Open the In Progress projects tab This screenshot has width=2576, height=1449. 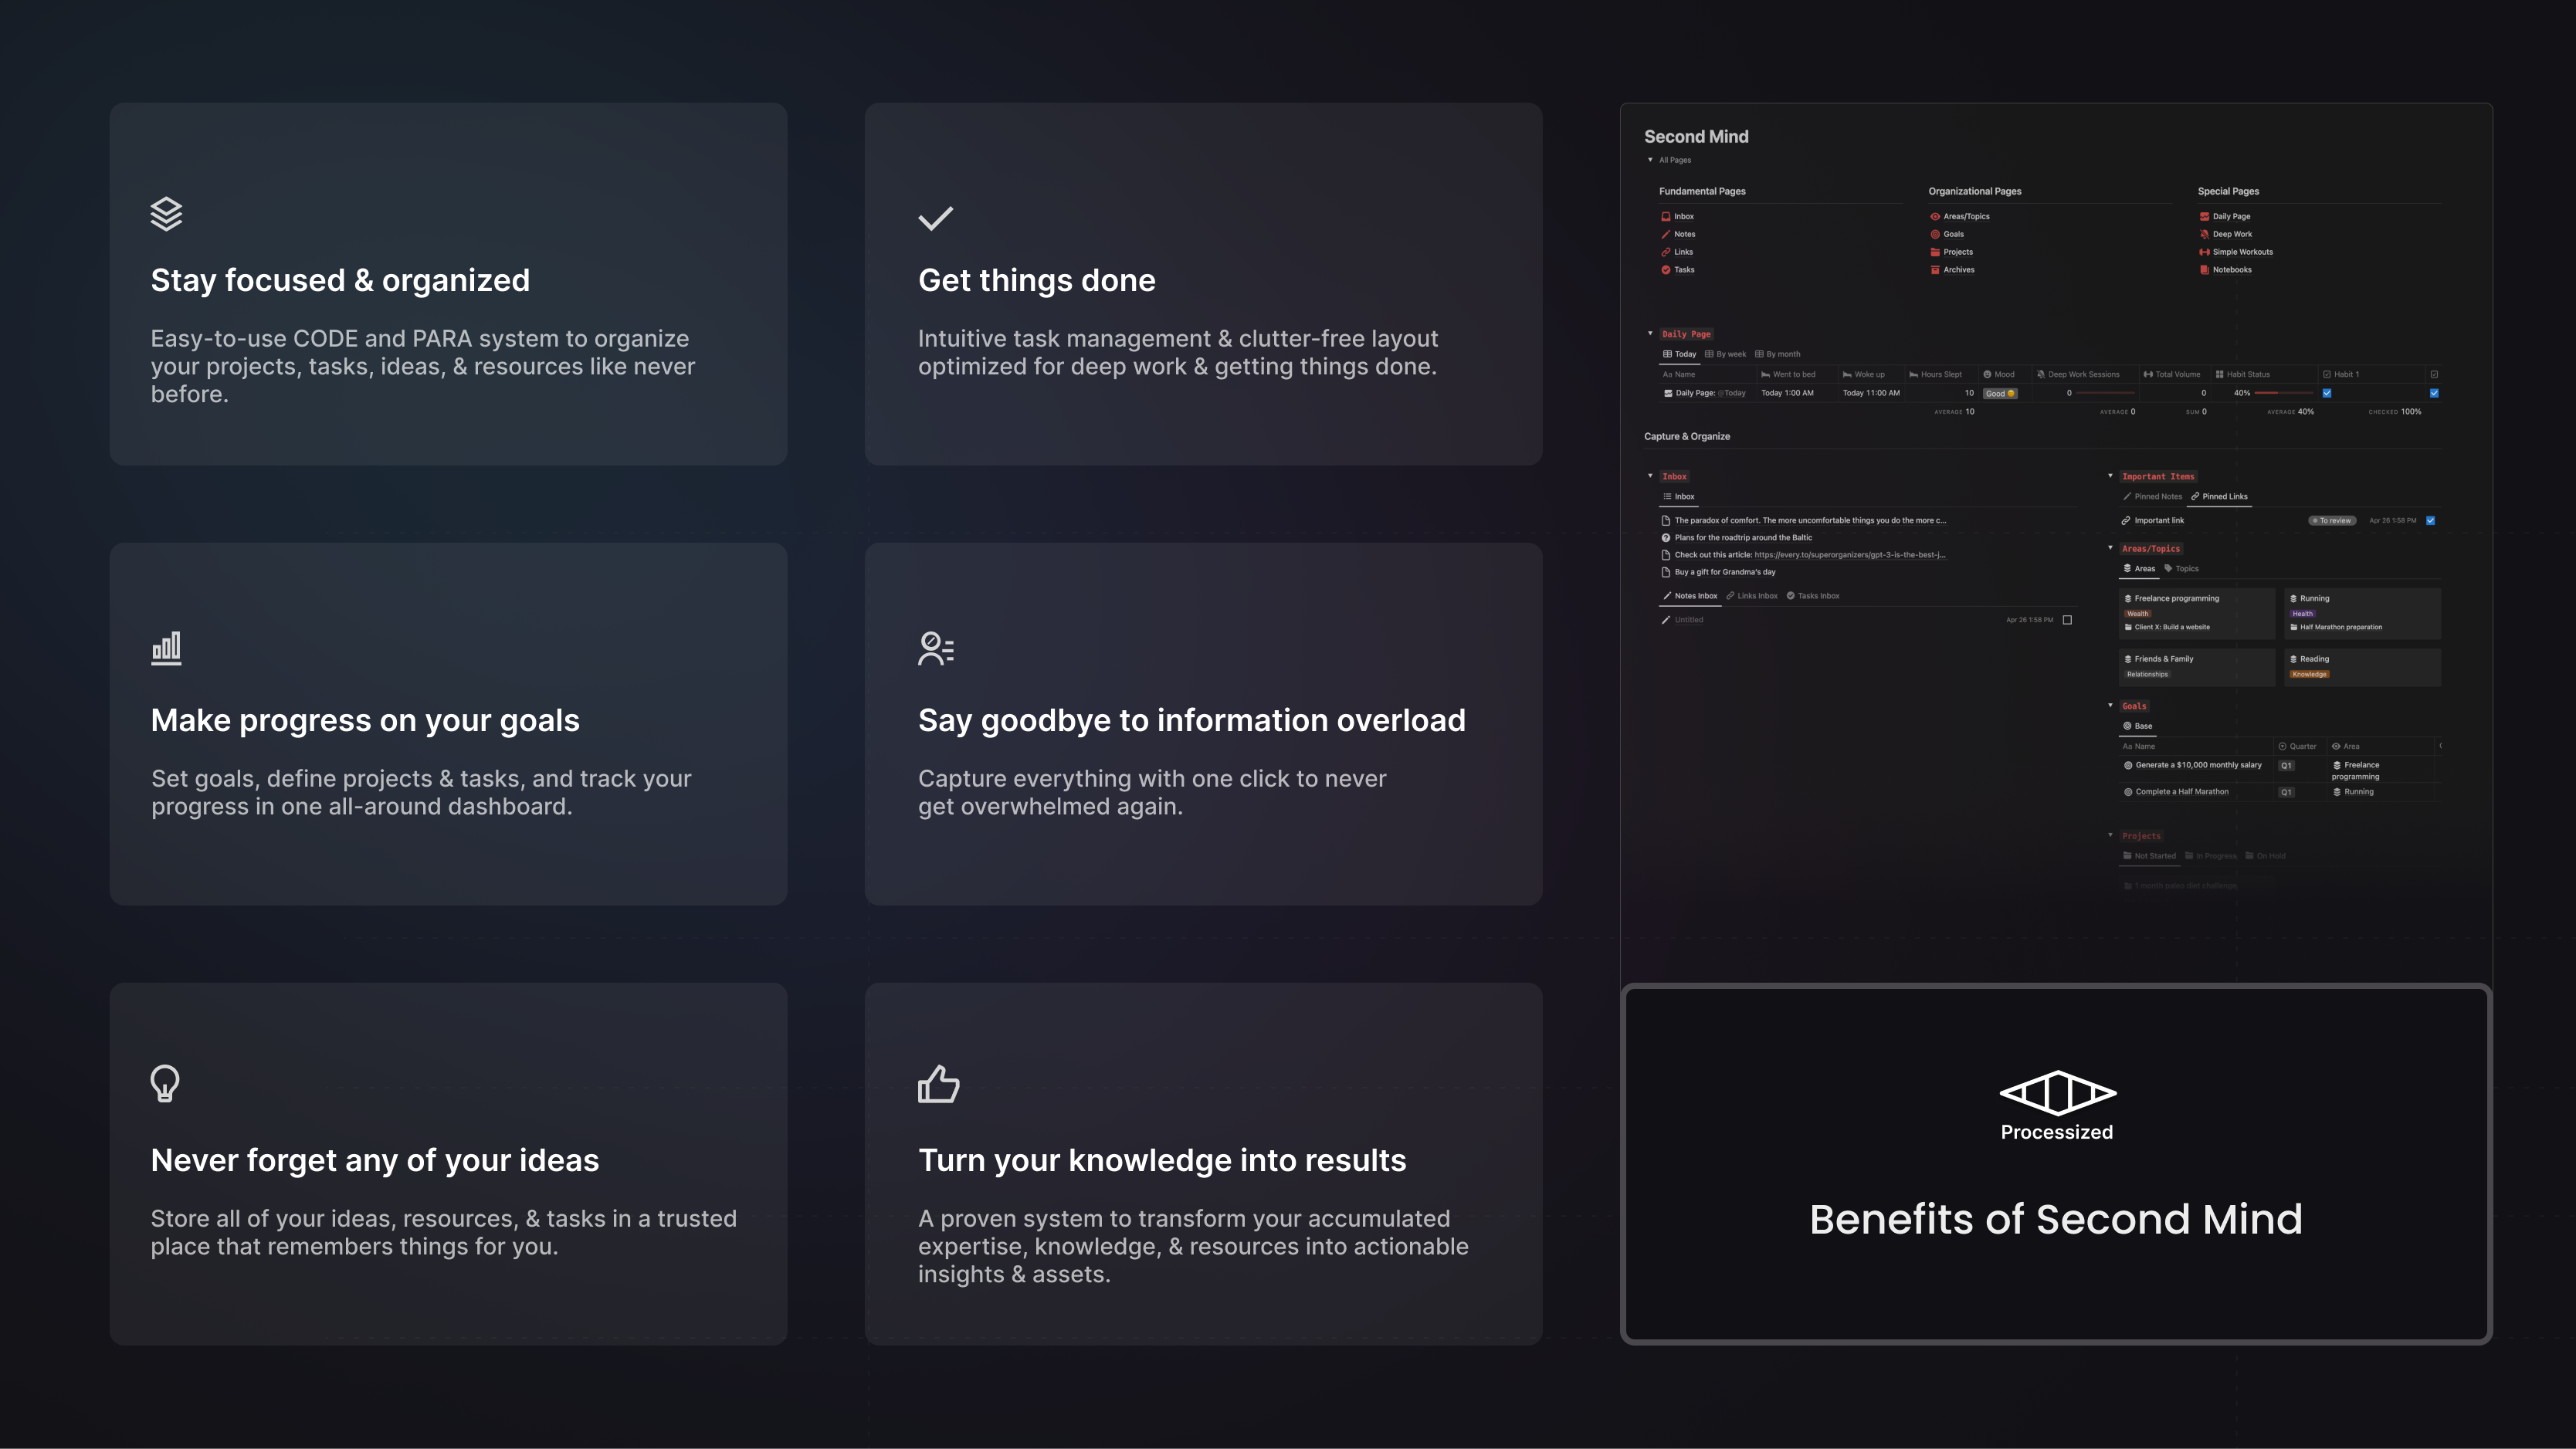(x=2211, y=856)
